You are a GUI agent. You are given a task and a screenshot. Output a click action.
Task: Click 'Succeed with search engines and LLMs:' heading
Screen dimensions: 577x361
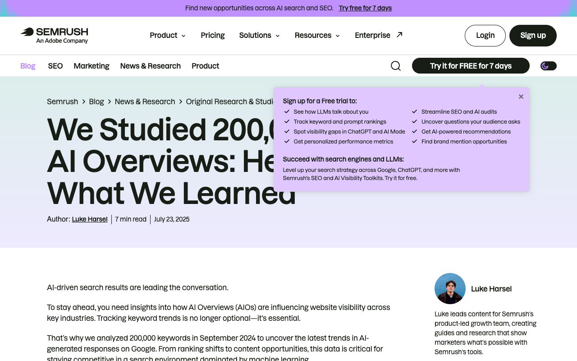(x=343, y=159)
